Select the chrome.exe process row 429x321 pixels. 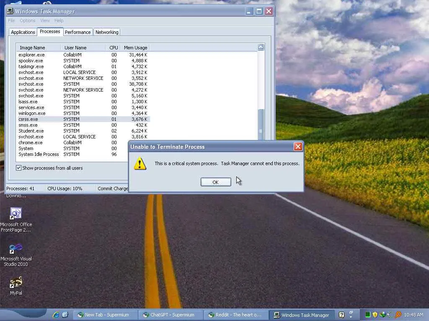tap(72, 143)
